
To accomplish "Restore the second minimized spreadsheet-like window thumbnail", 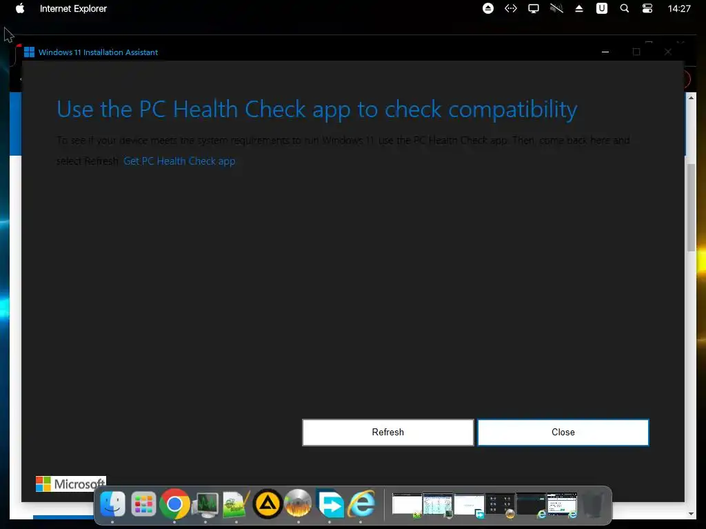I will pos(438,504).
